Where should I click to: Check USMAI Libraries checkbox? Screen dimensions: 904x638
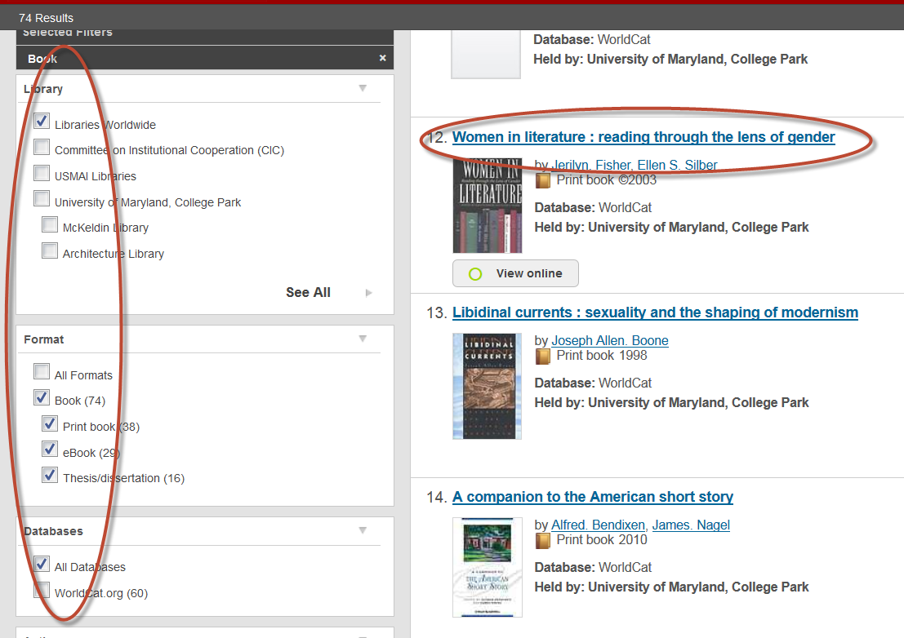[x=42, y=173]
